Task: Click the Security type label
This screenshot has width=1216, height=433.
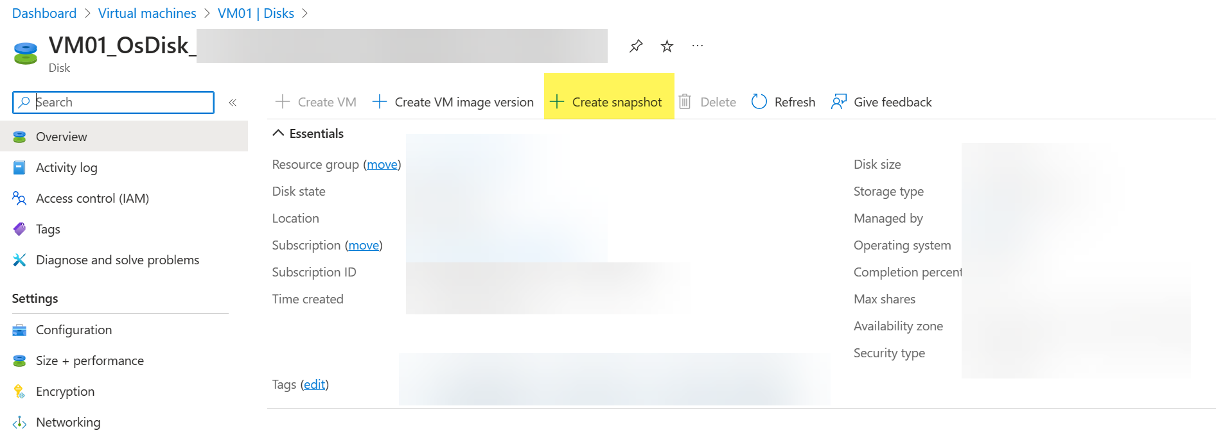Action: 889,353
